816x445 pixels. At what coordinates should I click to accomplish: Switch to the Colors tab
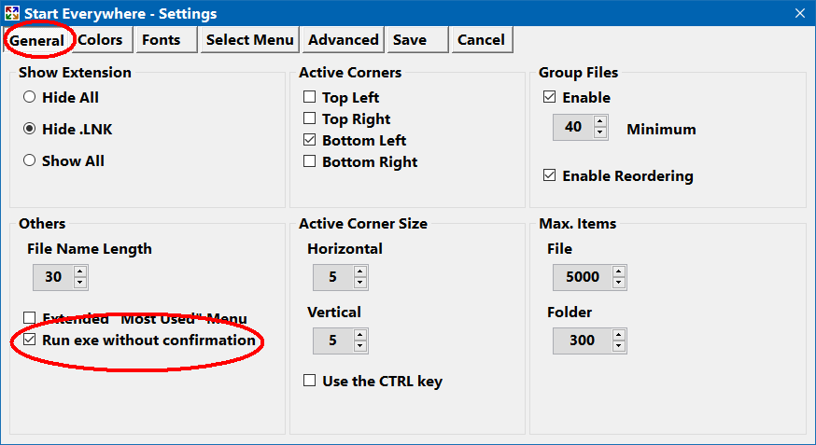(100, 39)
